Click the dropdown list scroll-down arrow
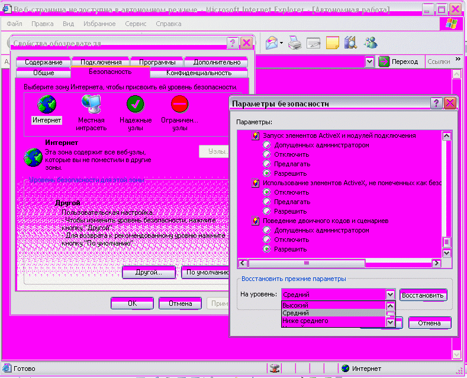The image size is (467, 378). pos(390,322)
